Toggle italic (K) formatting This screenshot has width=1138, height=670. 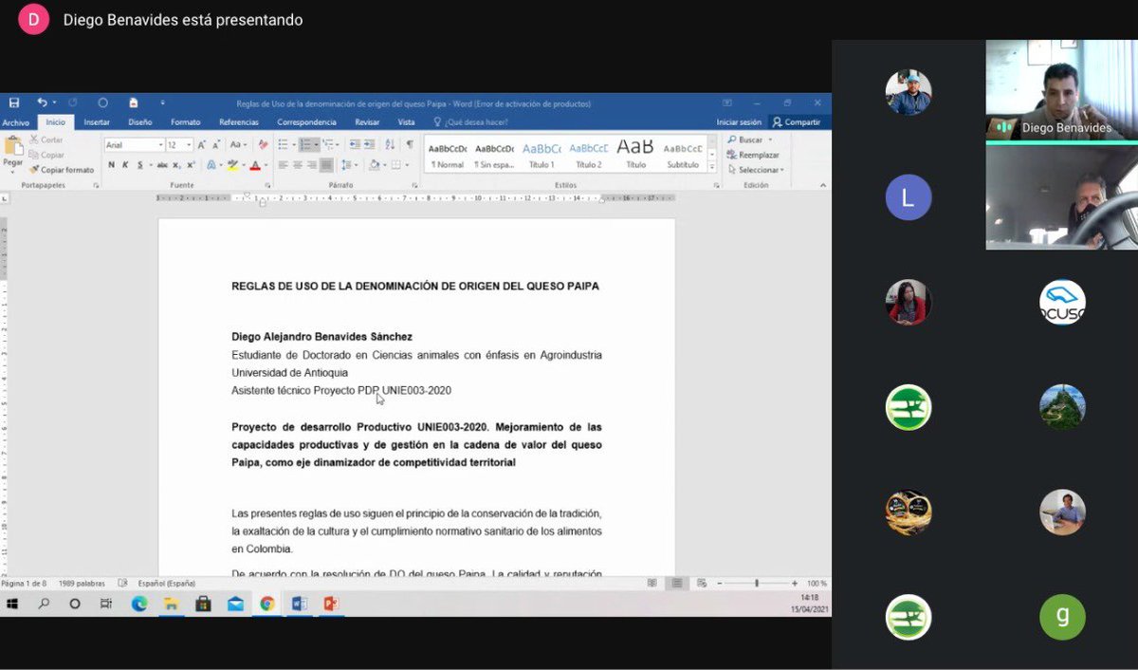pyautogui.click(x=125, y=165)
